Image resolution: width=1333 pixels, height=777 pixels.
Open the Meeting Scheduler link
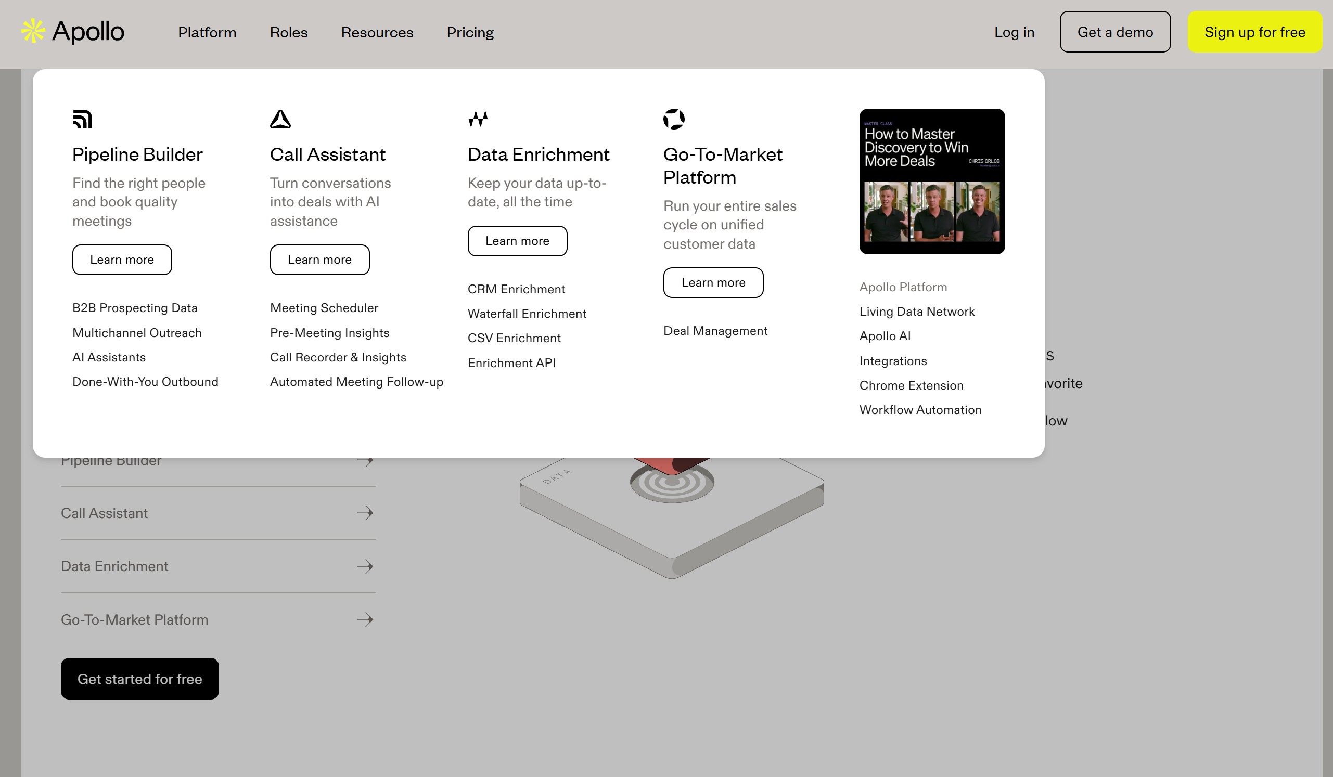click(324, 308)
